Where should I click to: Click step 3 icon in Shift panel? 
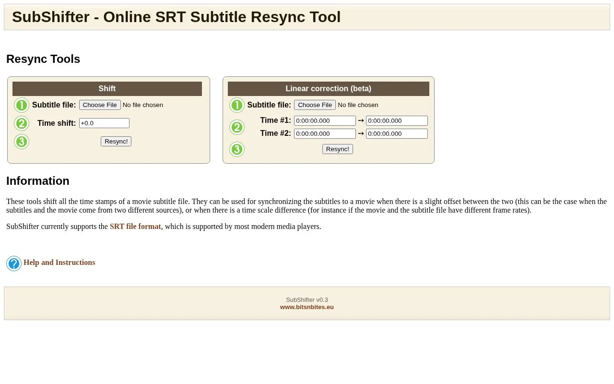coord(22,142)
